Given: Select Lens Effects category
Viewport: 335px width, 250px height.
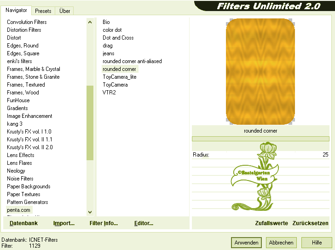Looking at the screenshot, I should pyautogui.click(x=21, y=155).
